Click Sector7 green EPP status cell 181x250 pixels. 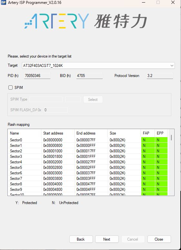[x=161, y=179]
